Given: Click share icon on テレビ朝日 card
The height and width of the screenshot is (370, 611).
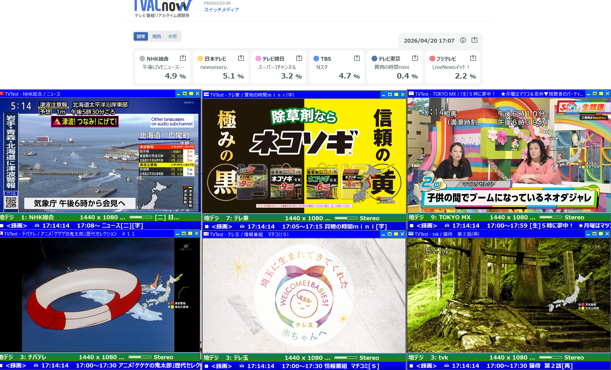Looking at the screenshot, I should pyautogui.click(x=299, y=58).
